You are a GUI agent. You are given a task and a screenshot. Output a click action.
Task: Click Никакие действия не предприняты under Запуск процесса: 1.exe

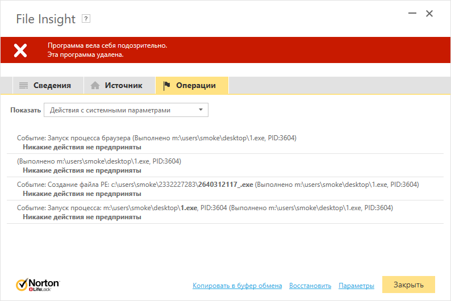tap(82, 217)
